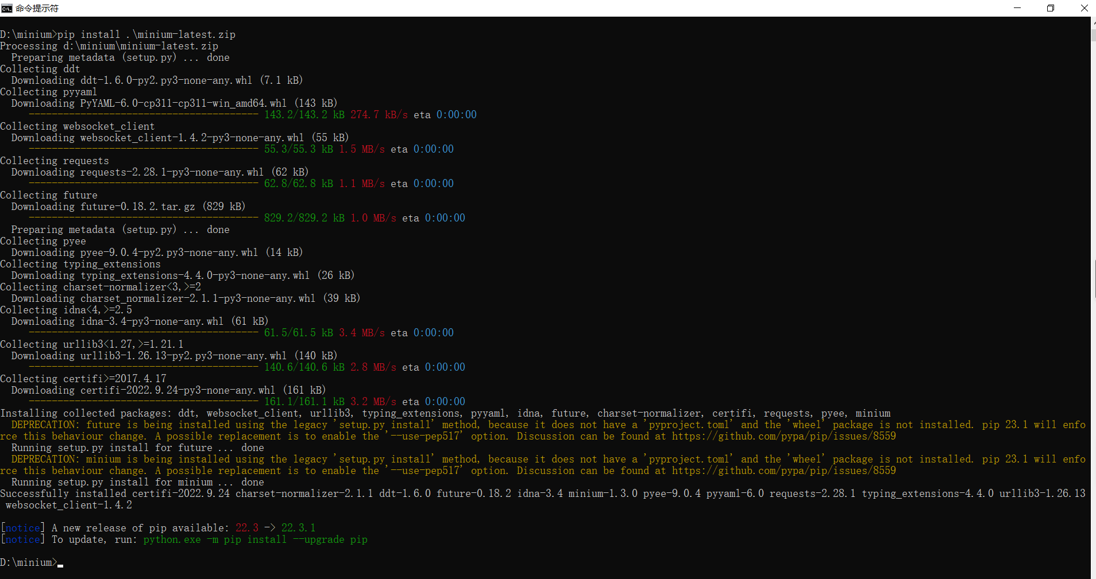The width and height of the screenshot is (1096, 579).
Task: Click the 'python.exe -m pip install --upgrade pip' command
Action: coord(256,539)
